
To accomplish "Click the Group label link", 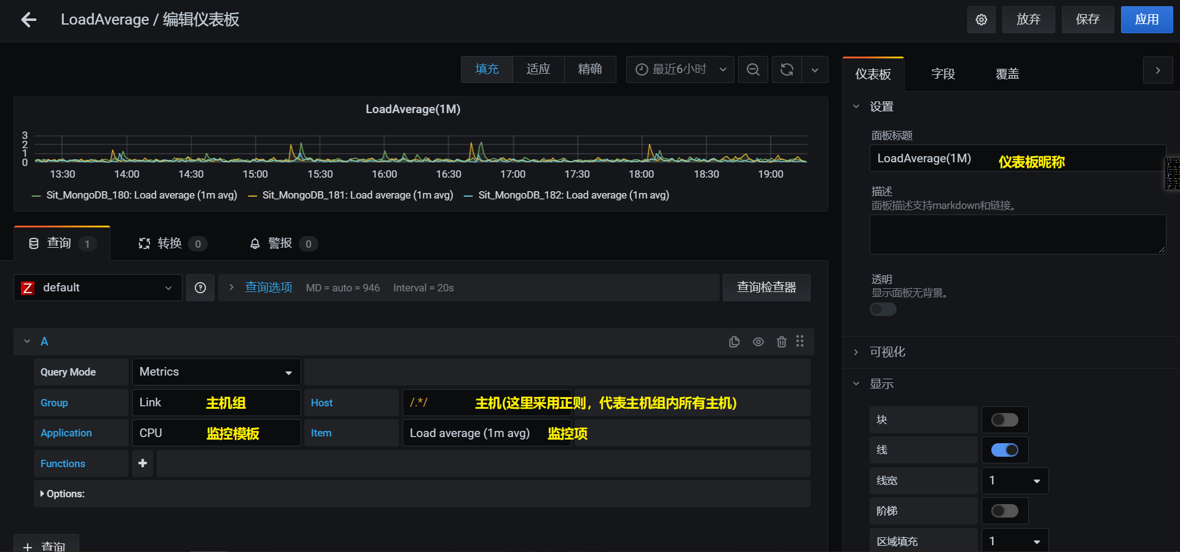I will point(54,403).
